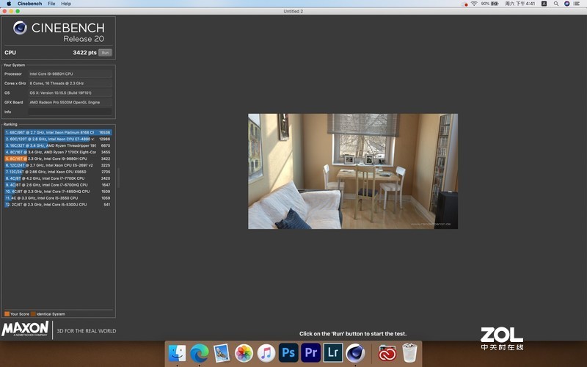Open Finder from the dock
Viewport: 587px width, 367px height.
(177, 353)
